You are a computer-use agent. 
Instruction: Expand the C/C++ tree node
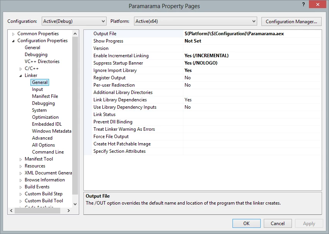(20, 69)
